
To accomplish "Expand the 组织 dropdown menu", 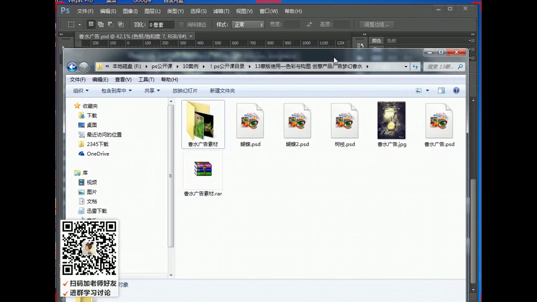I will pyautogui.click(x=81, y=91).
